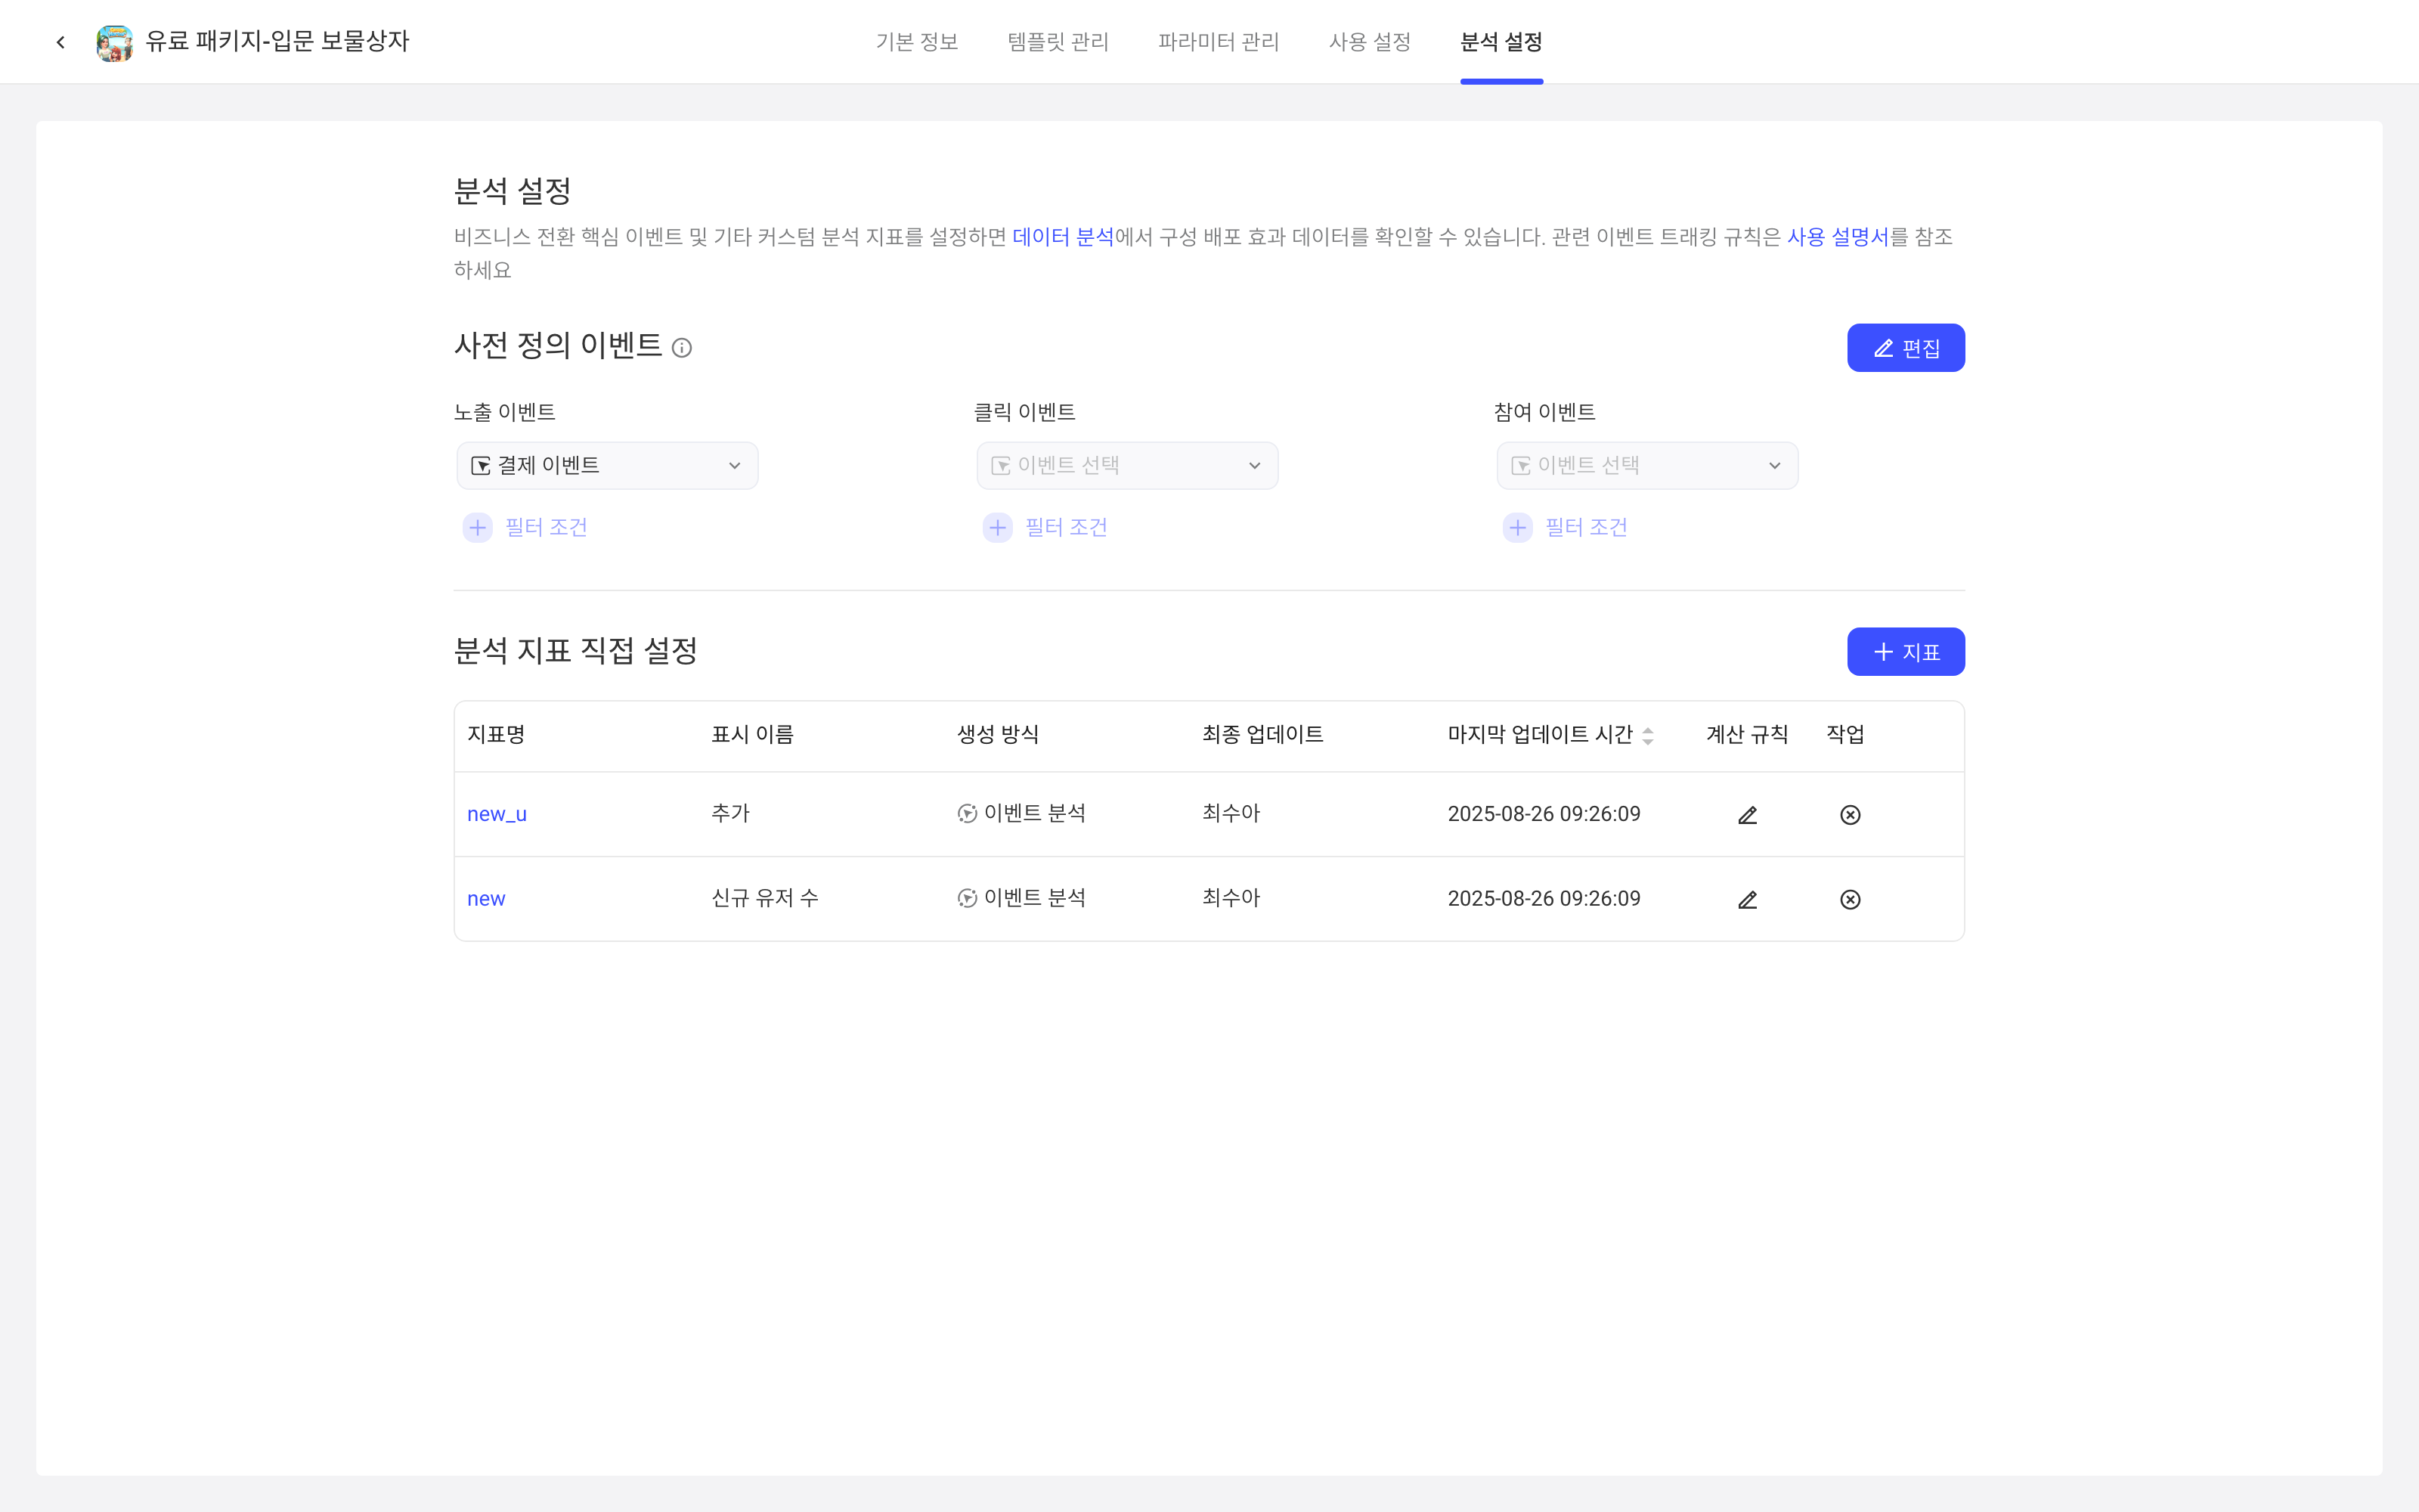Screen dimensions: 2419x1512
Task: Click info icon next to 사전 정의 이벤트
Action: coord(682,348)
